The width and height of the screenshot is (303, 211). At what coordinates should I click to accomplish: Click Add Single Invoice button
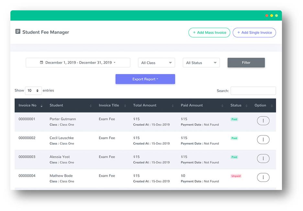(254, 33)
